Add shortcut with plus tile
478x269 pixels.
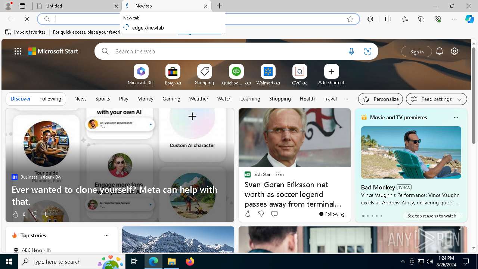coord(331,75)
